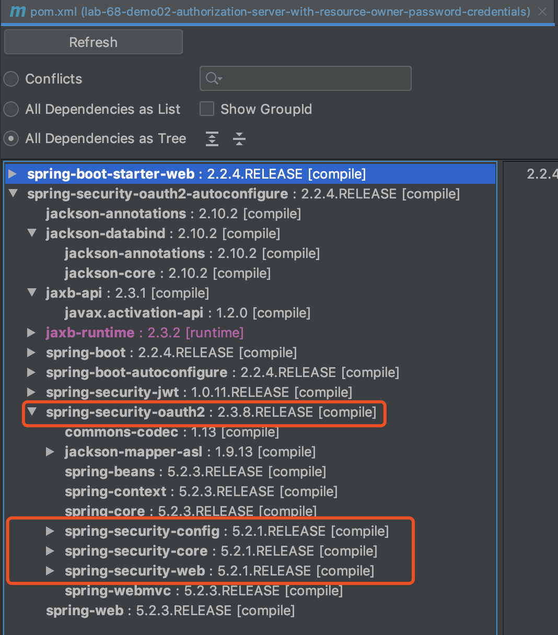
Task: Expand the jaxb-runtime dependency
Action: (x=31, y=333)
